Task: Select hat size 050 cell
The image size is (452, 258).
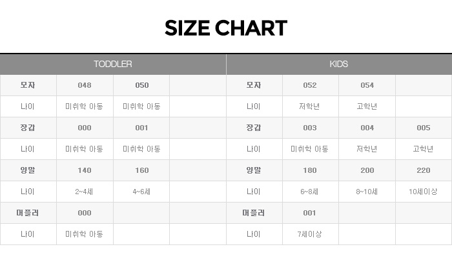Action: [x=141, y=85]
